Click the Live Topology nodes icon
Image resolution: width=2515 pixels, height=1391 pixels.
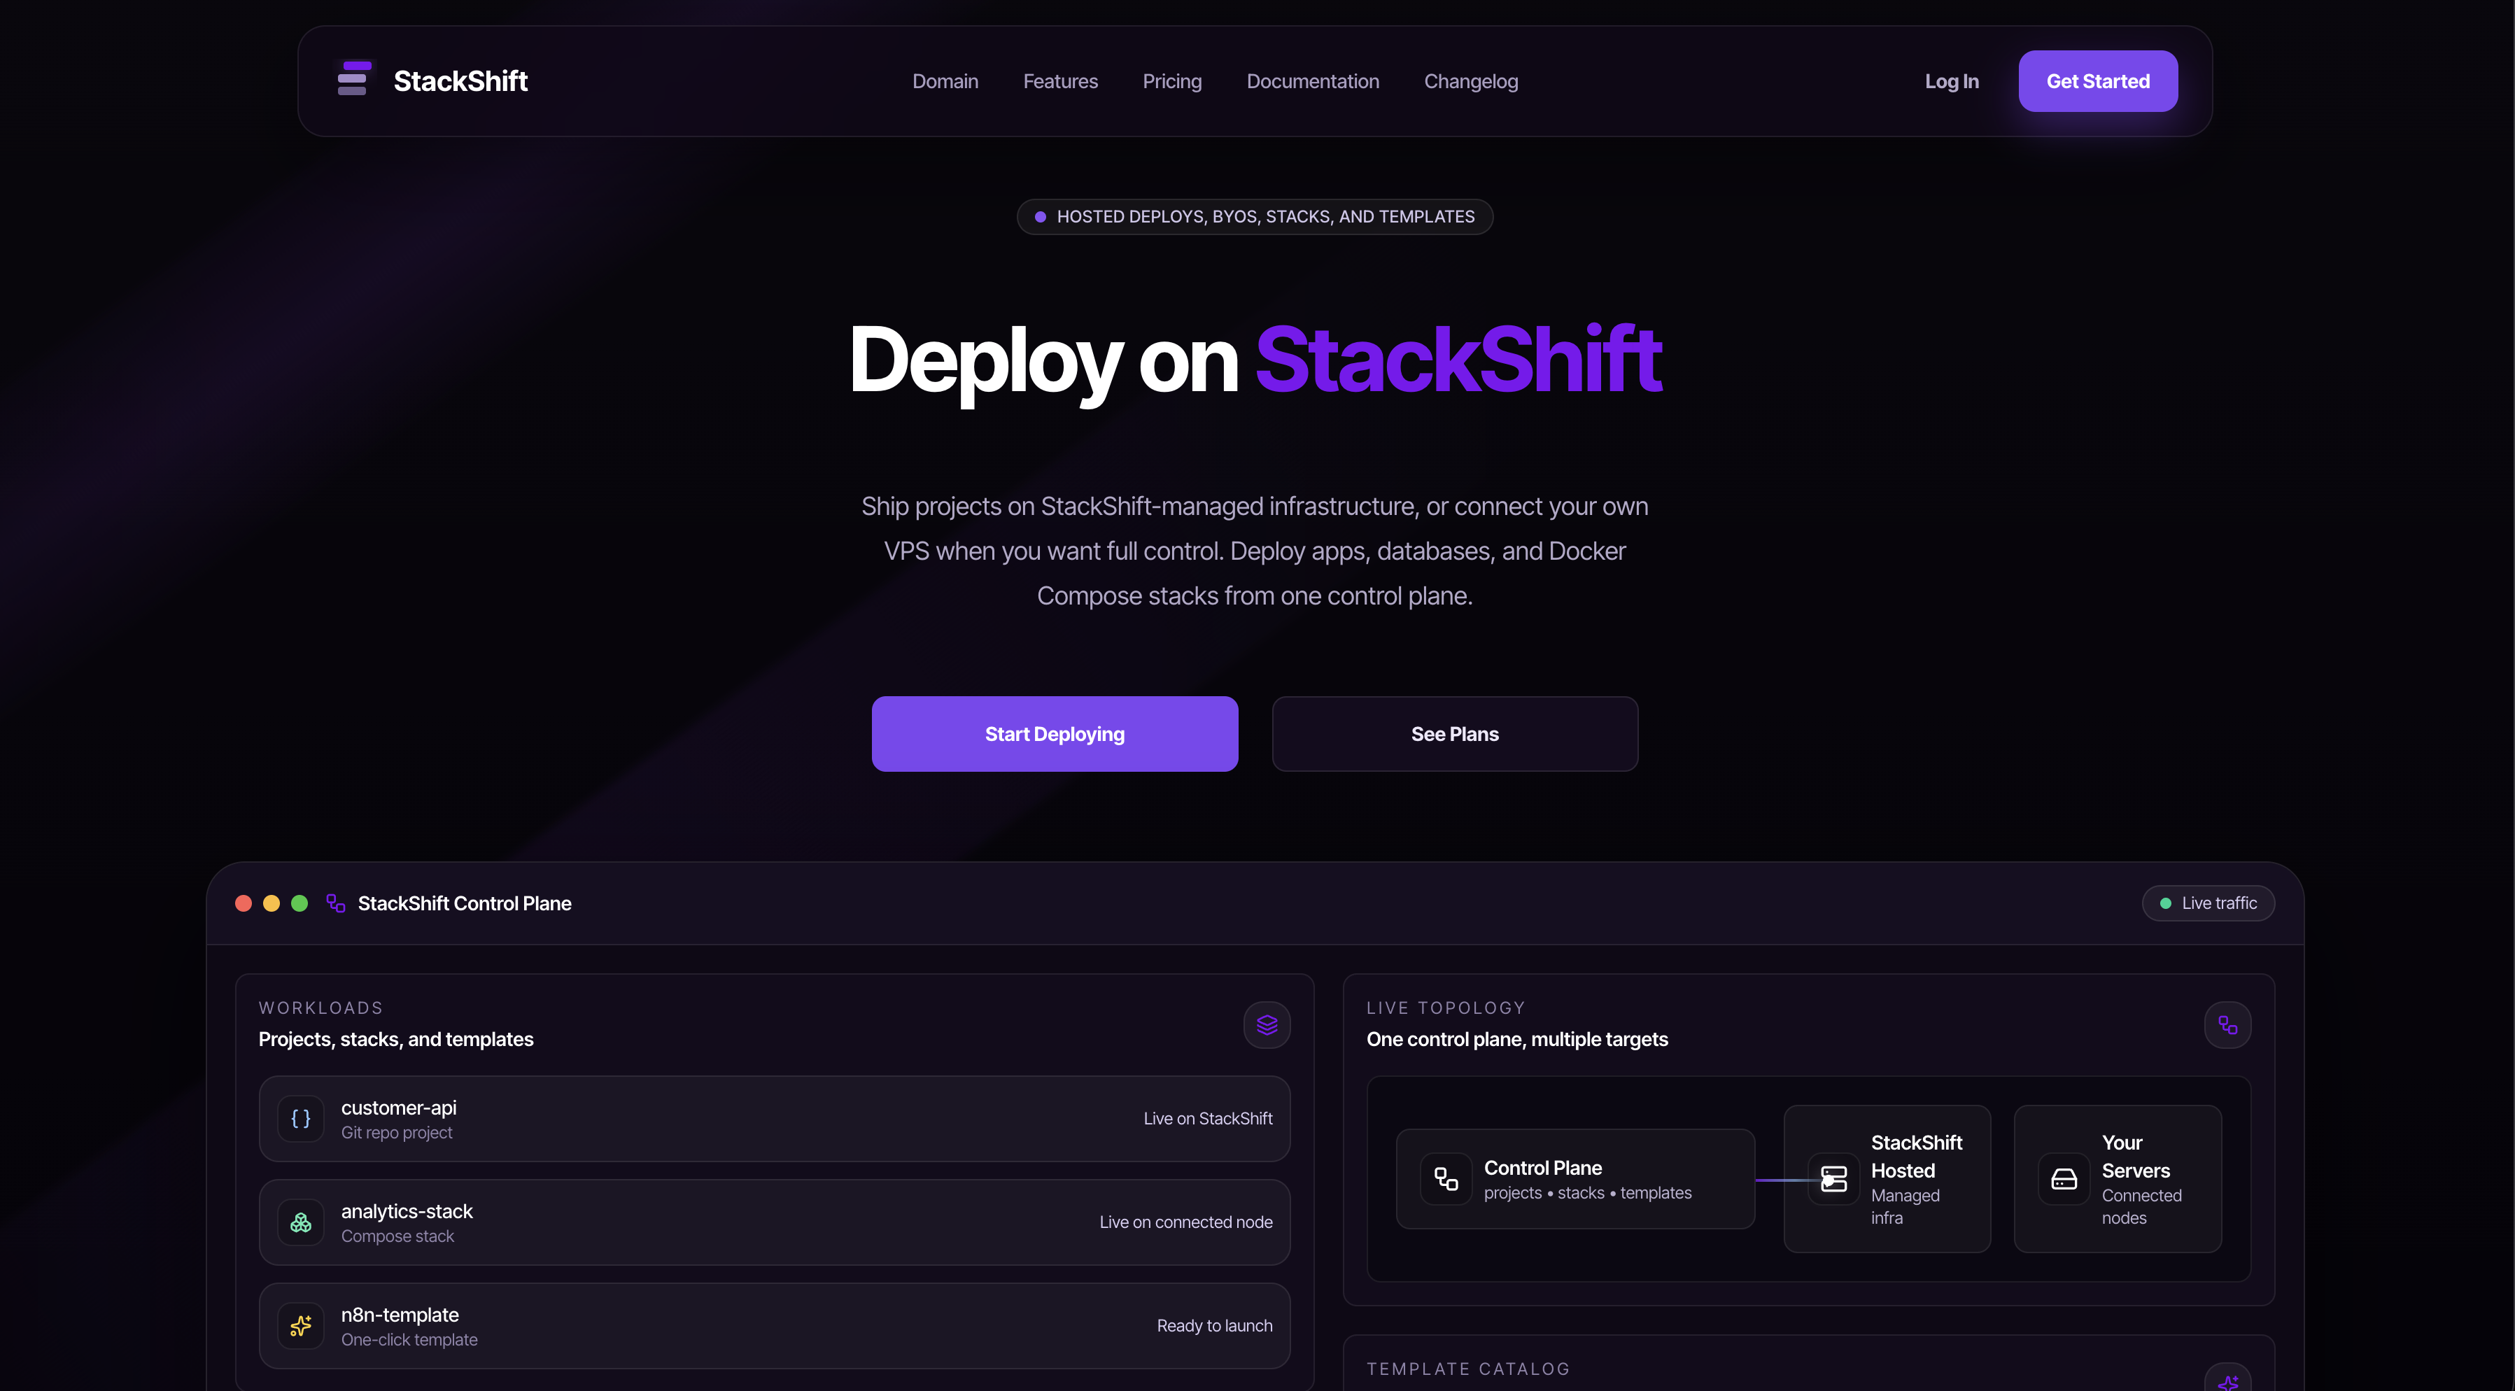tap(2227, 1024)
